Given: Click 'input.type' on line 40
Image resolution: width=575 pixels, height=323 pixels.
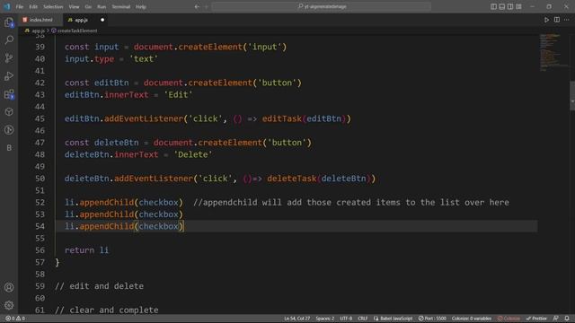Looking at the screenshot, I should click(x=90, y=59).
